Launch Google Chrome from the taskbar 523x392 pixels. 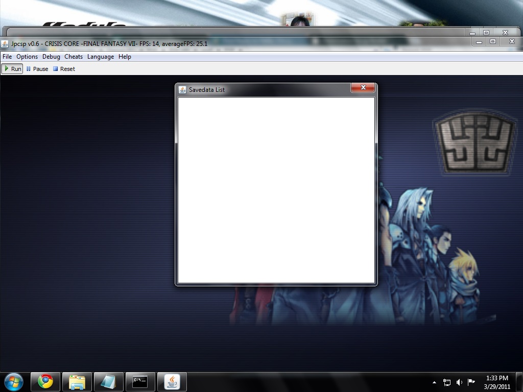coord(45,382)
